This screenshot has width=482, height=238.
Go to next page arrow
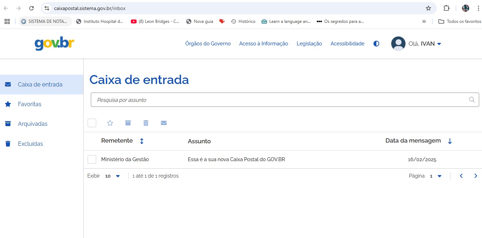coord(476,176)
